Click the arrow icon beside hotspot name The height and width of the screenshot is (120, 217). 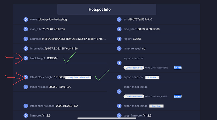[26, 19]
